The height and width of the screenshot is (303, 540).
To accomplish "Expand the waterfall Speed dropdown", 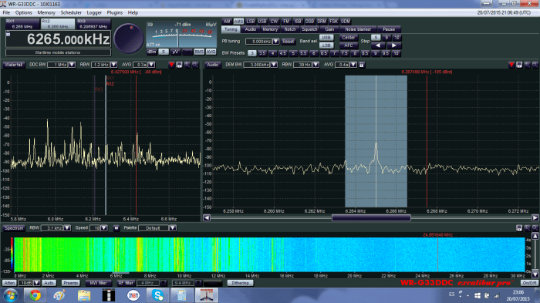I will pos(104,228).
